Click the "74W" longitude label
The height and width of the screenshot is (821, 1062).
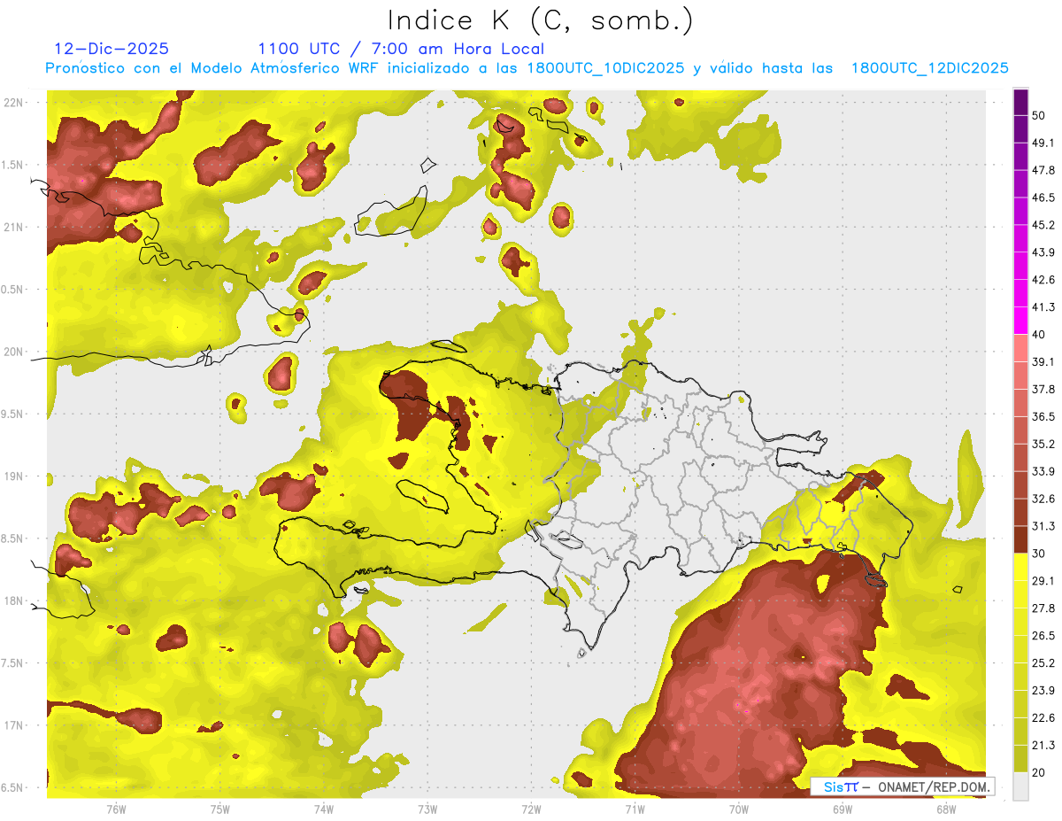click(324, 809)
